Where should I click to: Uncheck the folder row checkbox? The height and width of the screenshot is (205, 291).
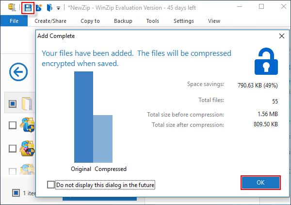tap(13, 103)
